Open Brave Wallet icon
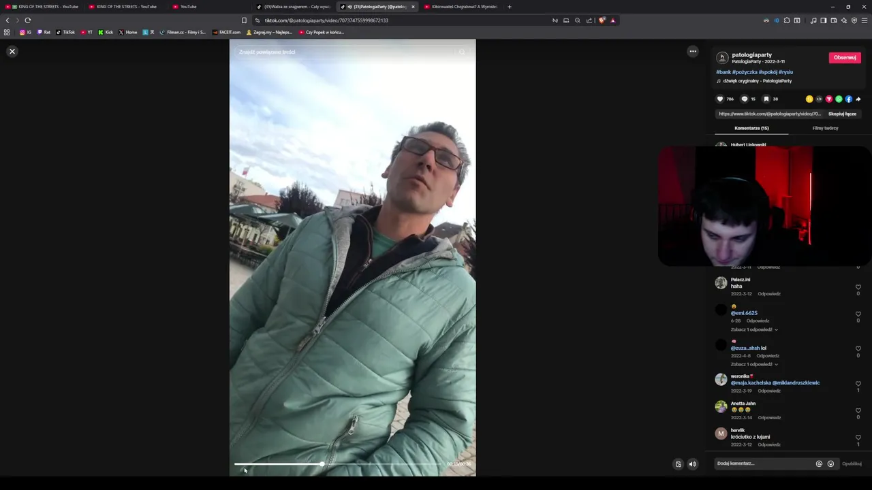This screenshot has height=490, width=872. tap(834, 20)
